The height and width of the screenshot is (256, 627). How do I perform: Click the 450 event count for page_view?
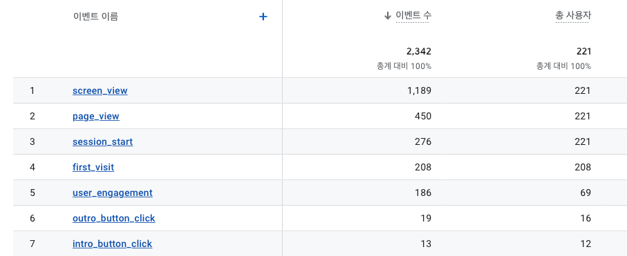(423, 116)
